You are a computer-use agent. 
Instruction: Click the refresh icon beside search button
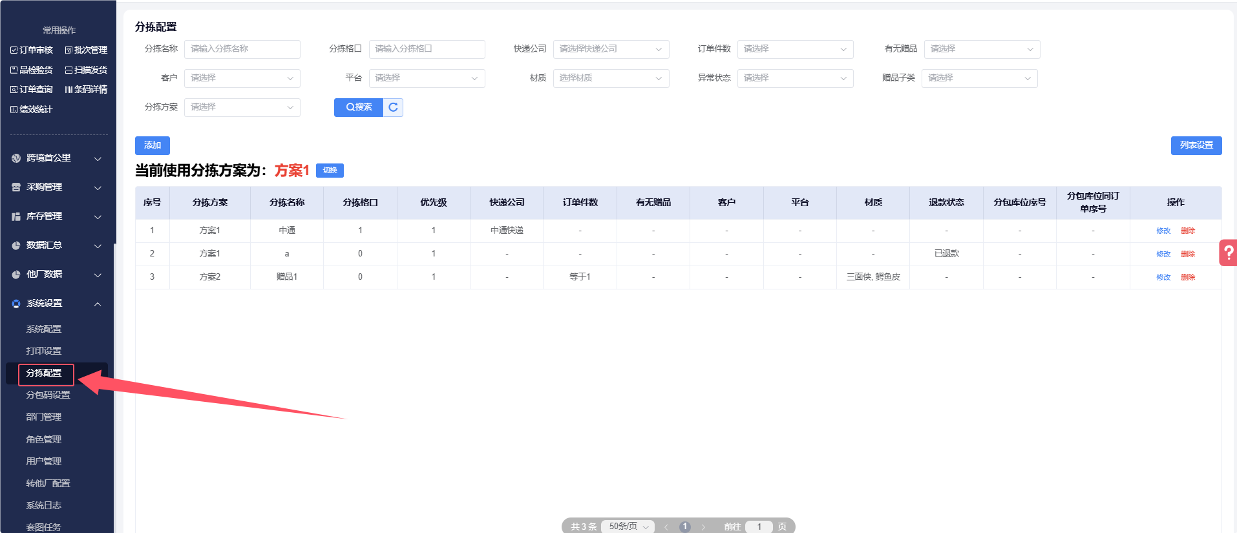coord(393,107)
